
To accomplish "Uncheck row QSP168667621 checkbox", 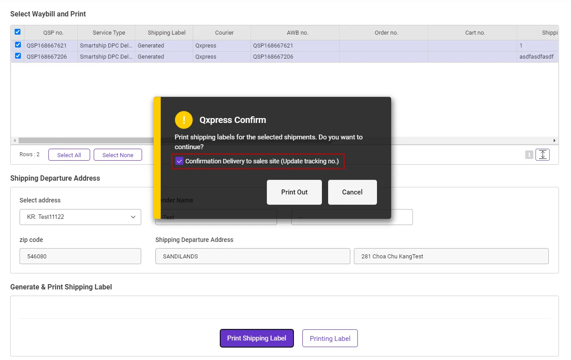I will point(18,45).
